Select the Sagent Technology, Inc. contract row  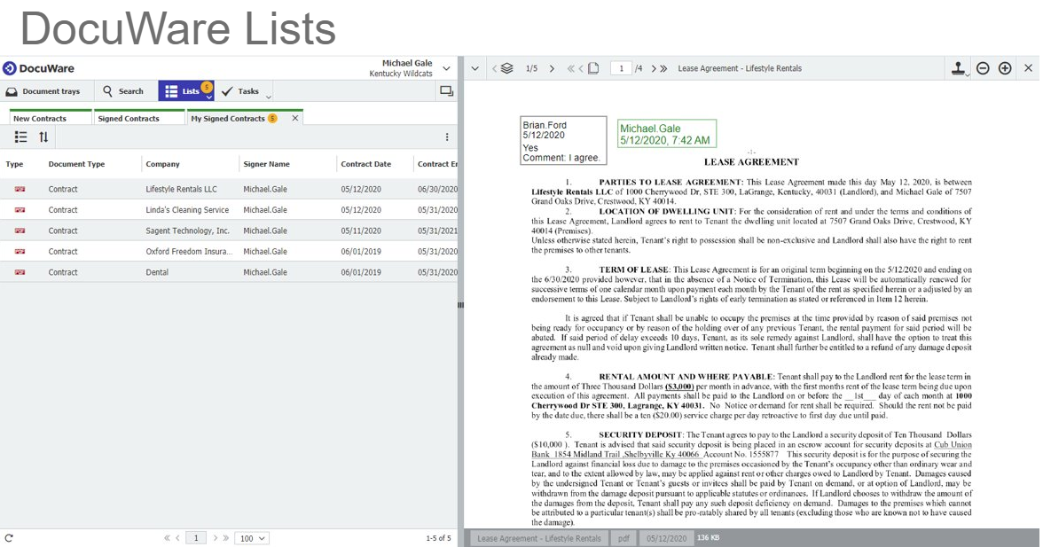pyautogui.click(x=187, y=231)
